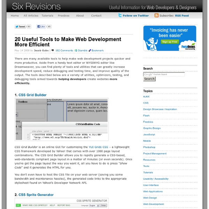
Task: Open the 102 Comments link
Action: tap(64, 51)
